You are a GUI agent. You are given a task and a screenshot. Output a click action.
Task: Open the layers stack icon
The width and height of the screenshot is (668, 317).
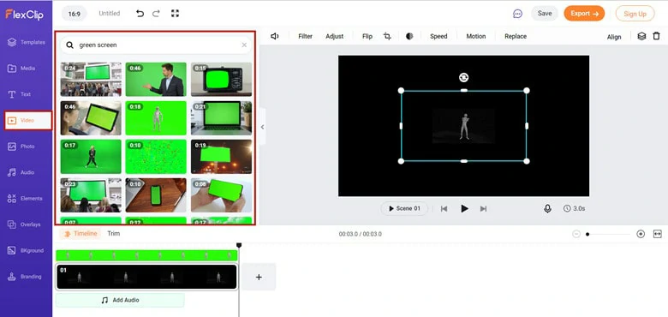pyautogui.click(x=641, y=36)
